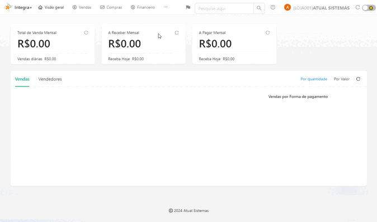Expand the more menu ellipsis

point(166,7)
